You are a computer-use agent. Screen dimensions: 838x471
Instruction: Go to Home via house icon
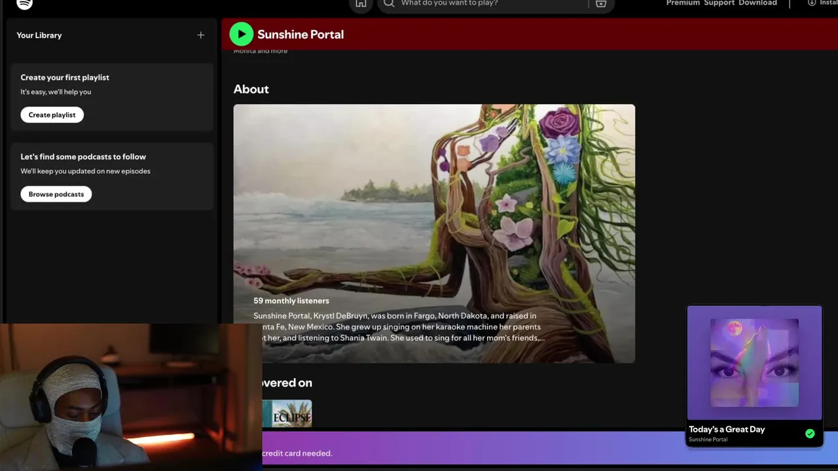click(x=361, y=4)
